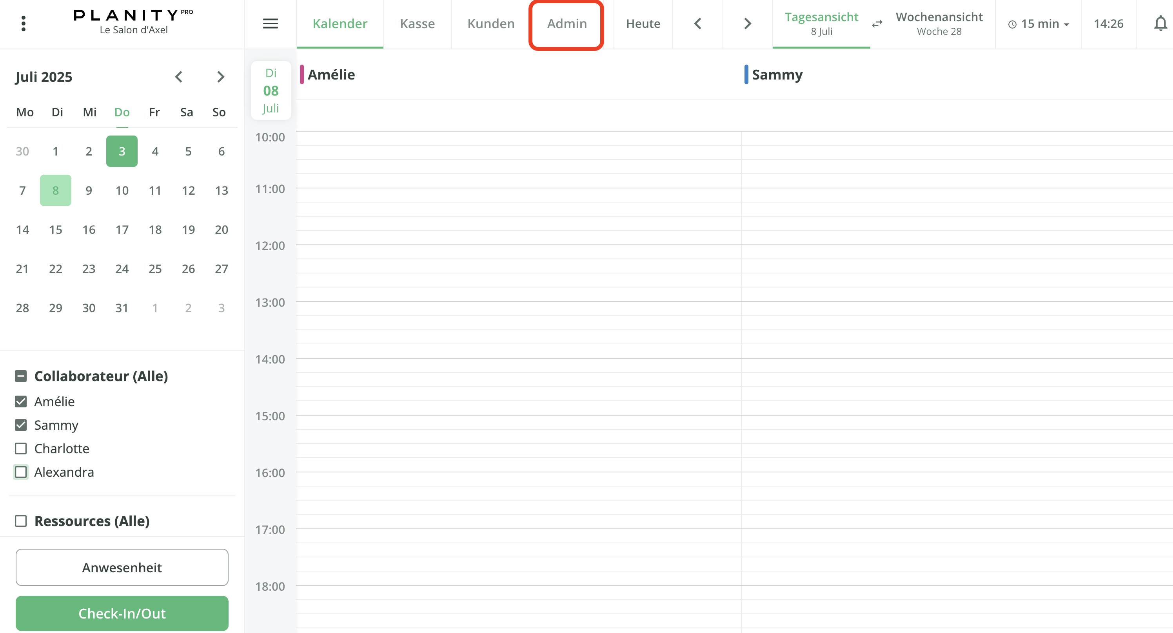Viewport: 1173px width, 633px height.
Task: Select July 17 in mini calendar
Action: pos(122,230)
